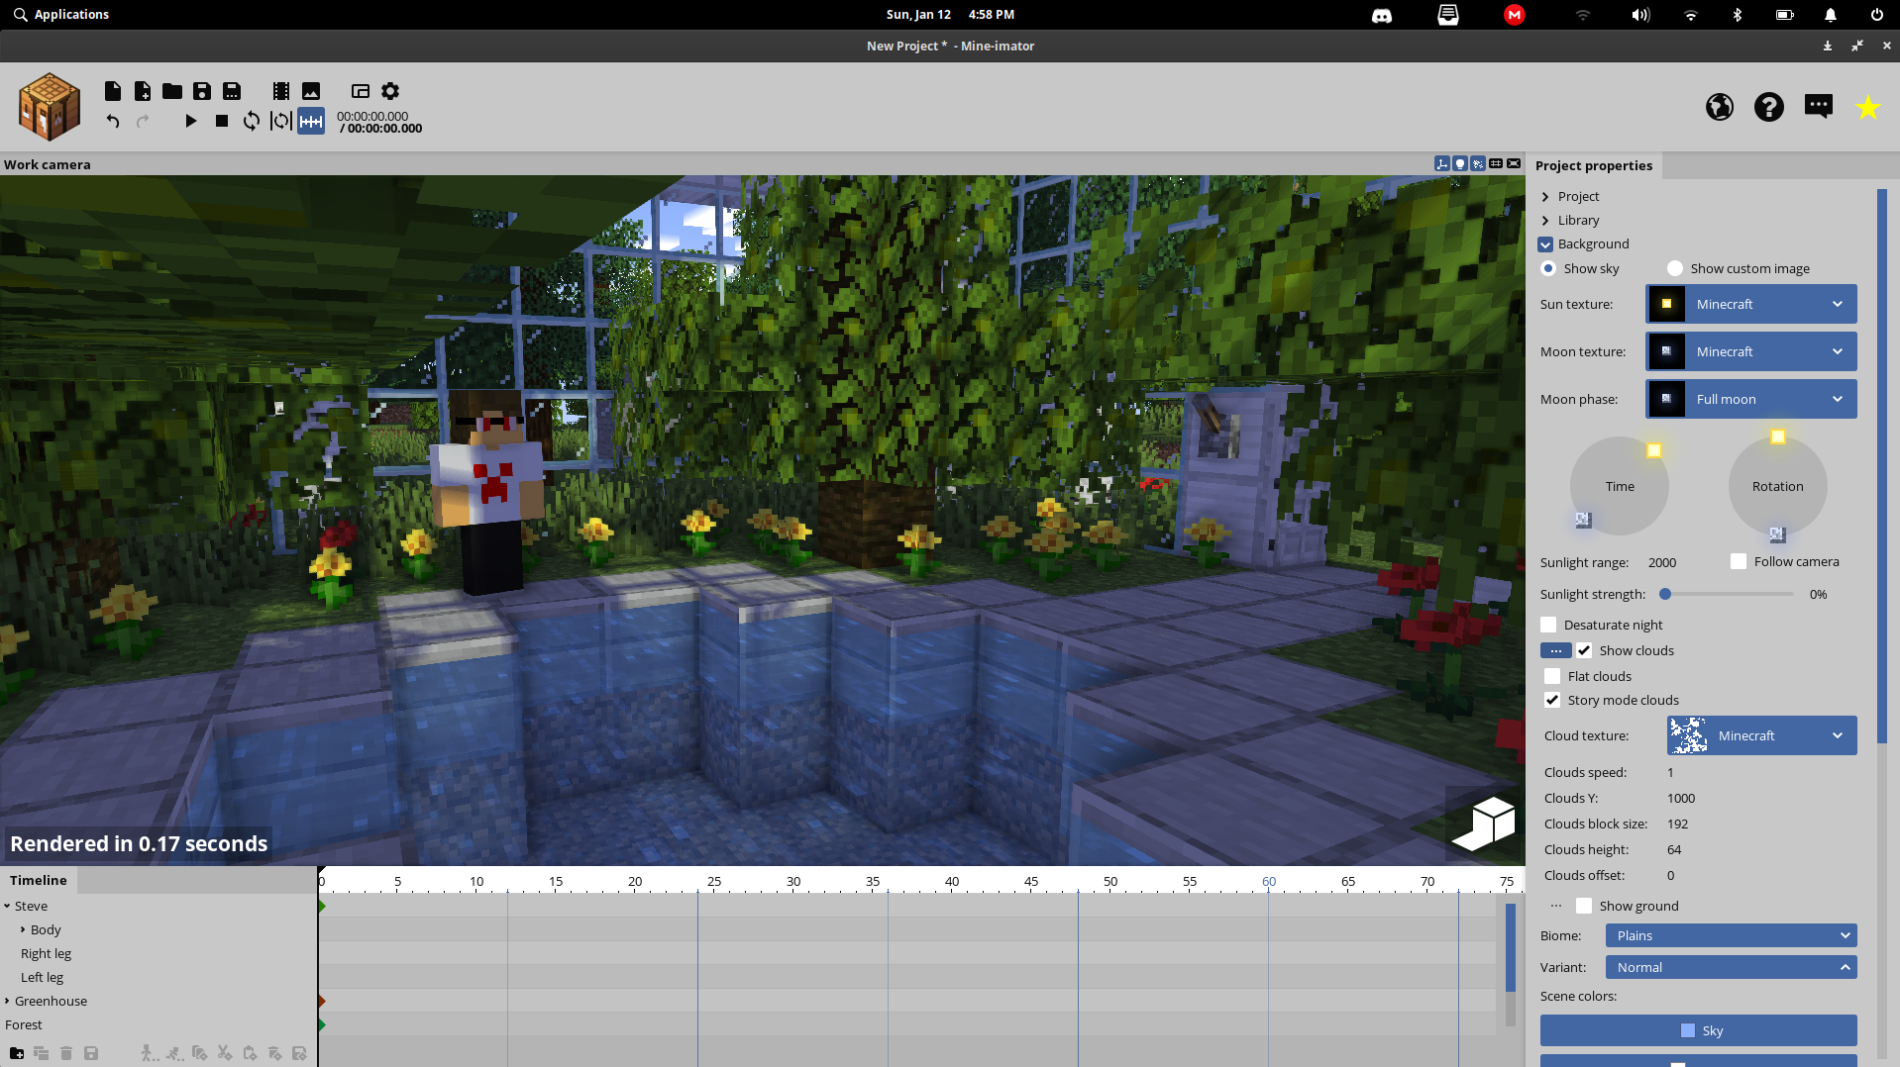The height and width of the screenshot is (1067, 1900).
Task: Add a timeline folder via folder-plus icon
Action: click(17, 1053)
